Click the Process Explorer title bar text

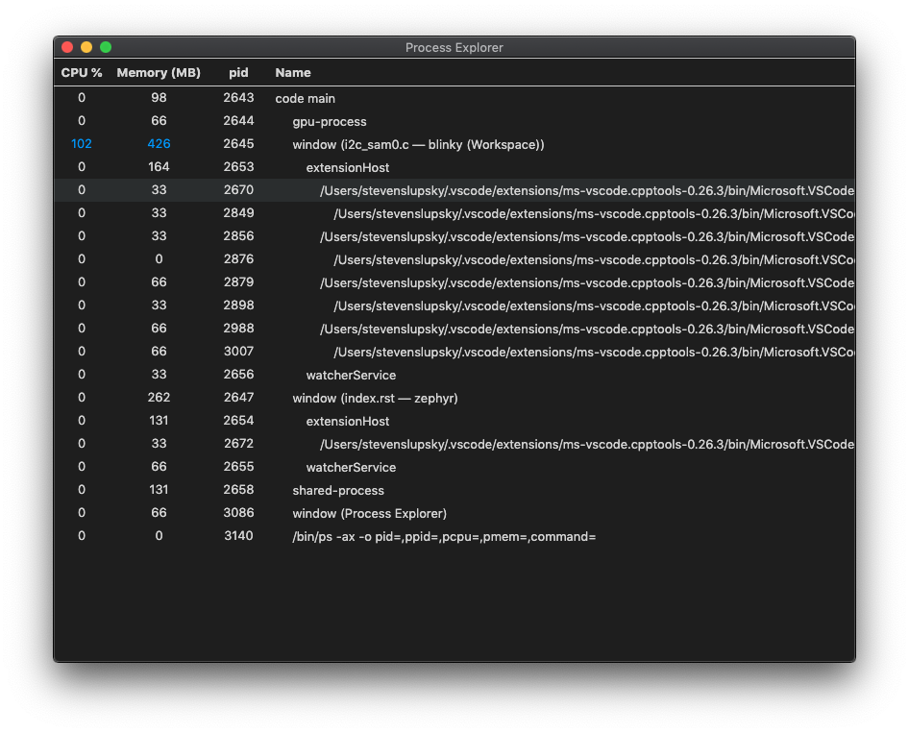coord(454,47)
